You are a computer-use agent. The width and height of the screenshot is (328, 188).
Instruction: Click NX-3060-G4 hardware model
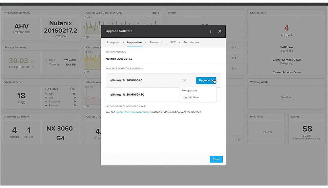coord(60,133)
